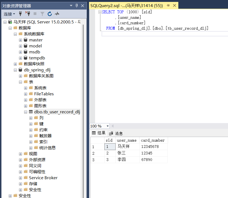Expand the model database node
The width and height of the screenshot is (228, 198).
20,46
